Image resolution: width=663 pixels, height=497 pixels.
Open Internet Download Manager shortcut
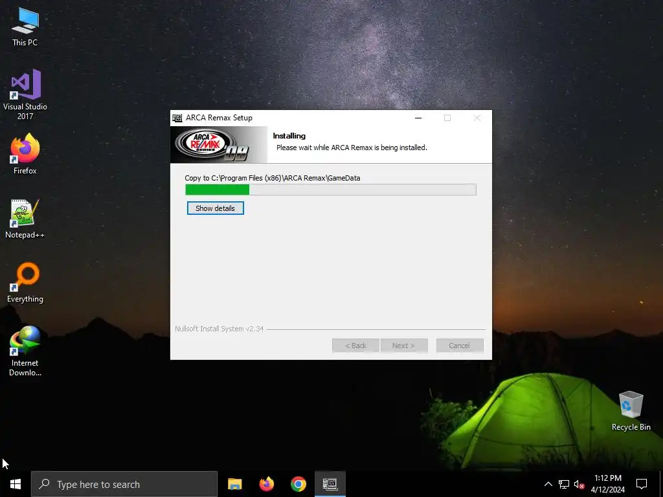coord(25,351)
